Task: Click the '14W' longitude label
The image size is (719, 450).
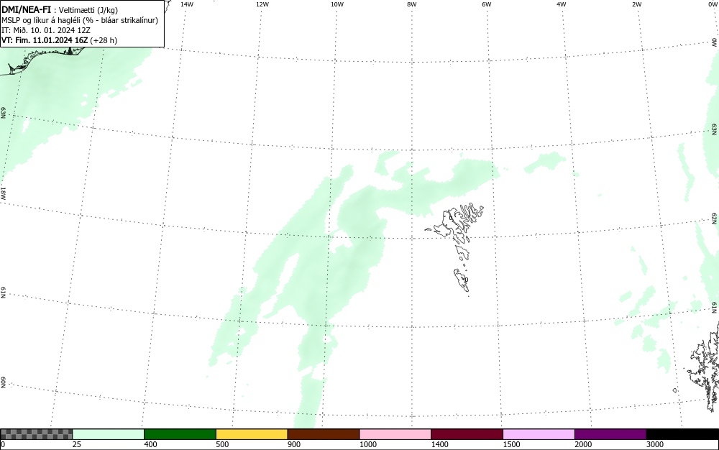Action: point(187,4)
